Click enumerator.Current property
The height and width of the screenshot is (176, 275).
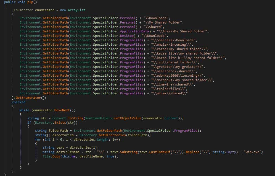[x=161, y=118]
